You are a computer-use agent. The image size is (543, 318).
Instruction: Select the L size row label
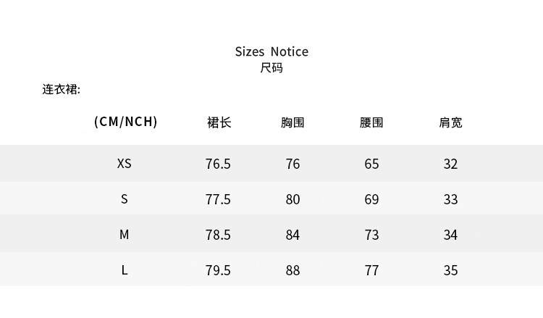[x=125, y=270]
